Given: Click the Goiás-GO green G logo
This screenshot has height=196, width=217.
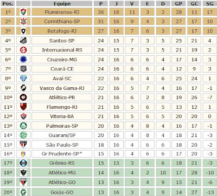Looking at the screenshot, I should (x=23, y=192).
